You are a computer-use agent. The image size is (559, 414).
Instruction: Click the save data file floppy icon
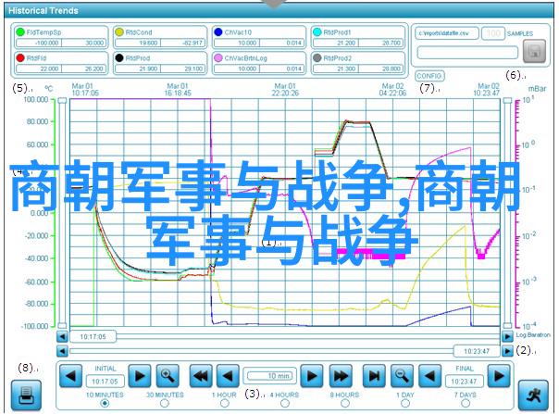tap(534, 51)
